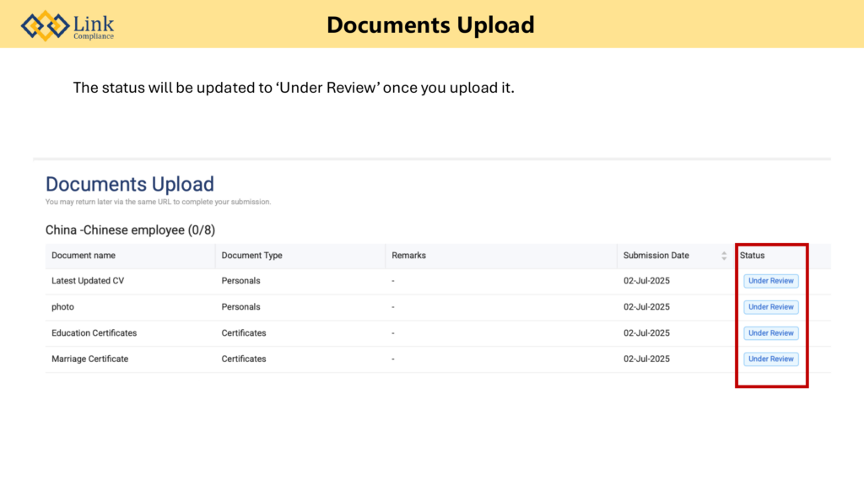
Task: Click Personals type in photo row
Action: click(240, 307)
